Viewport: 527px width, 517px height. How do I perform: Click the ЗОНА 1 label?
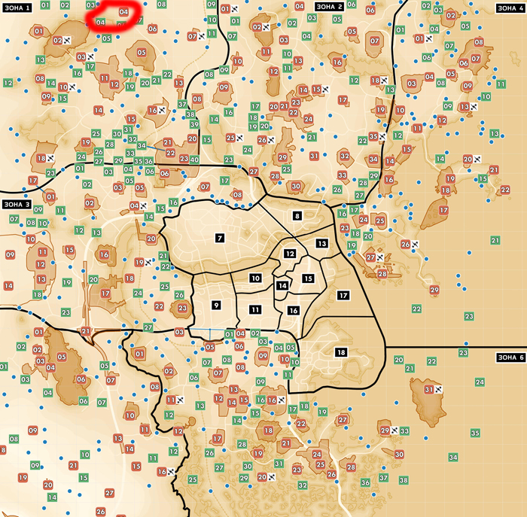[17, 7]
